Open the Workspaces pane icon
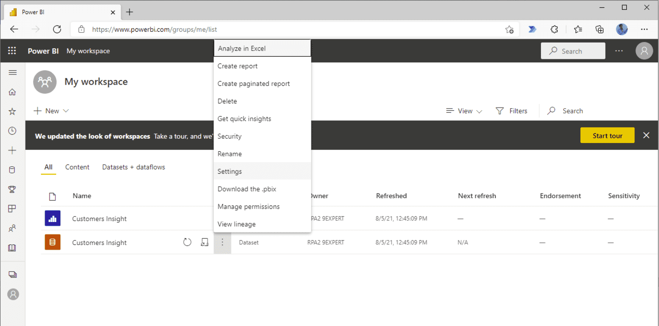The width and height of the screenshot is (659, 326). tap(13, 274)
